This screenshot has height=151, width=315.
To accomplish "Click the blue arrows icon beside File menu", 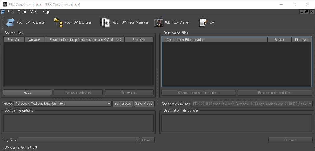I will click(x=3, y=12).
